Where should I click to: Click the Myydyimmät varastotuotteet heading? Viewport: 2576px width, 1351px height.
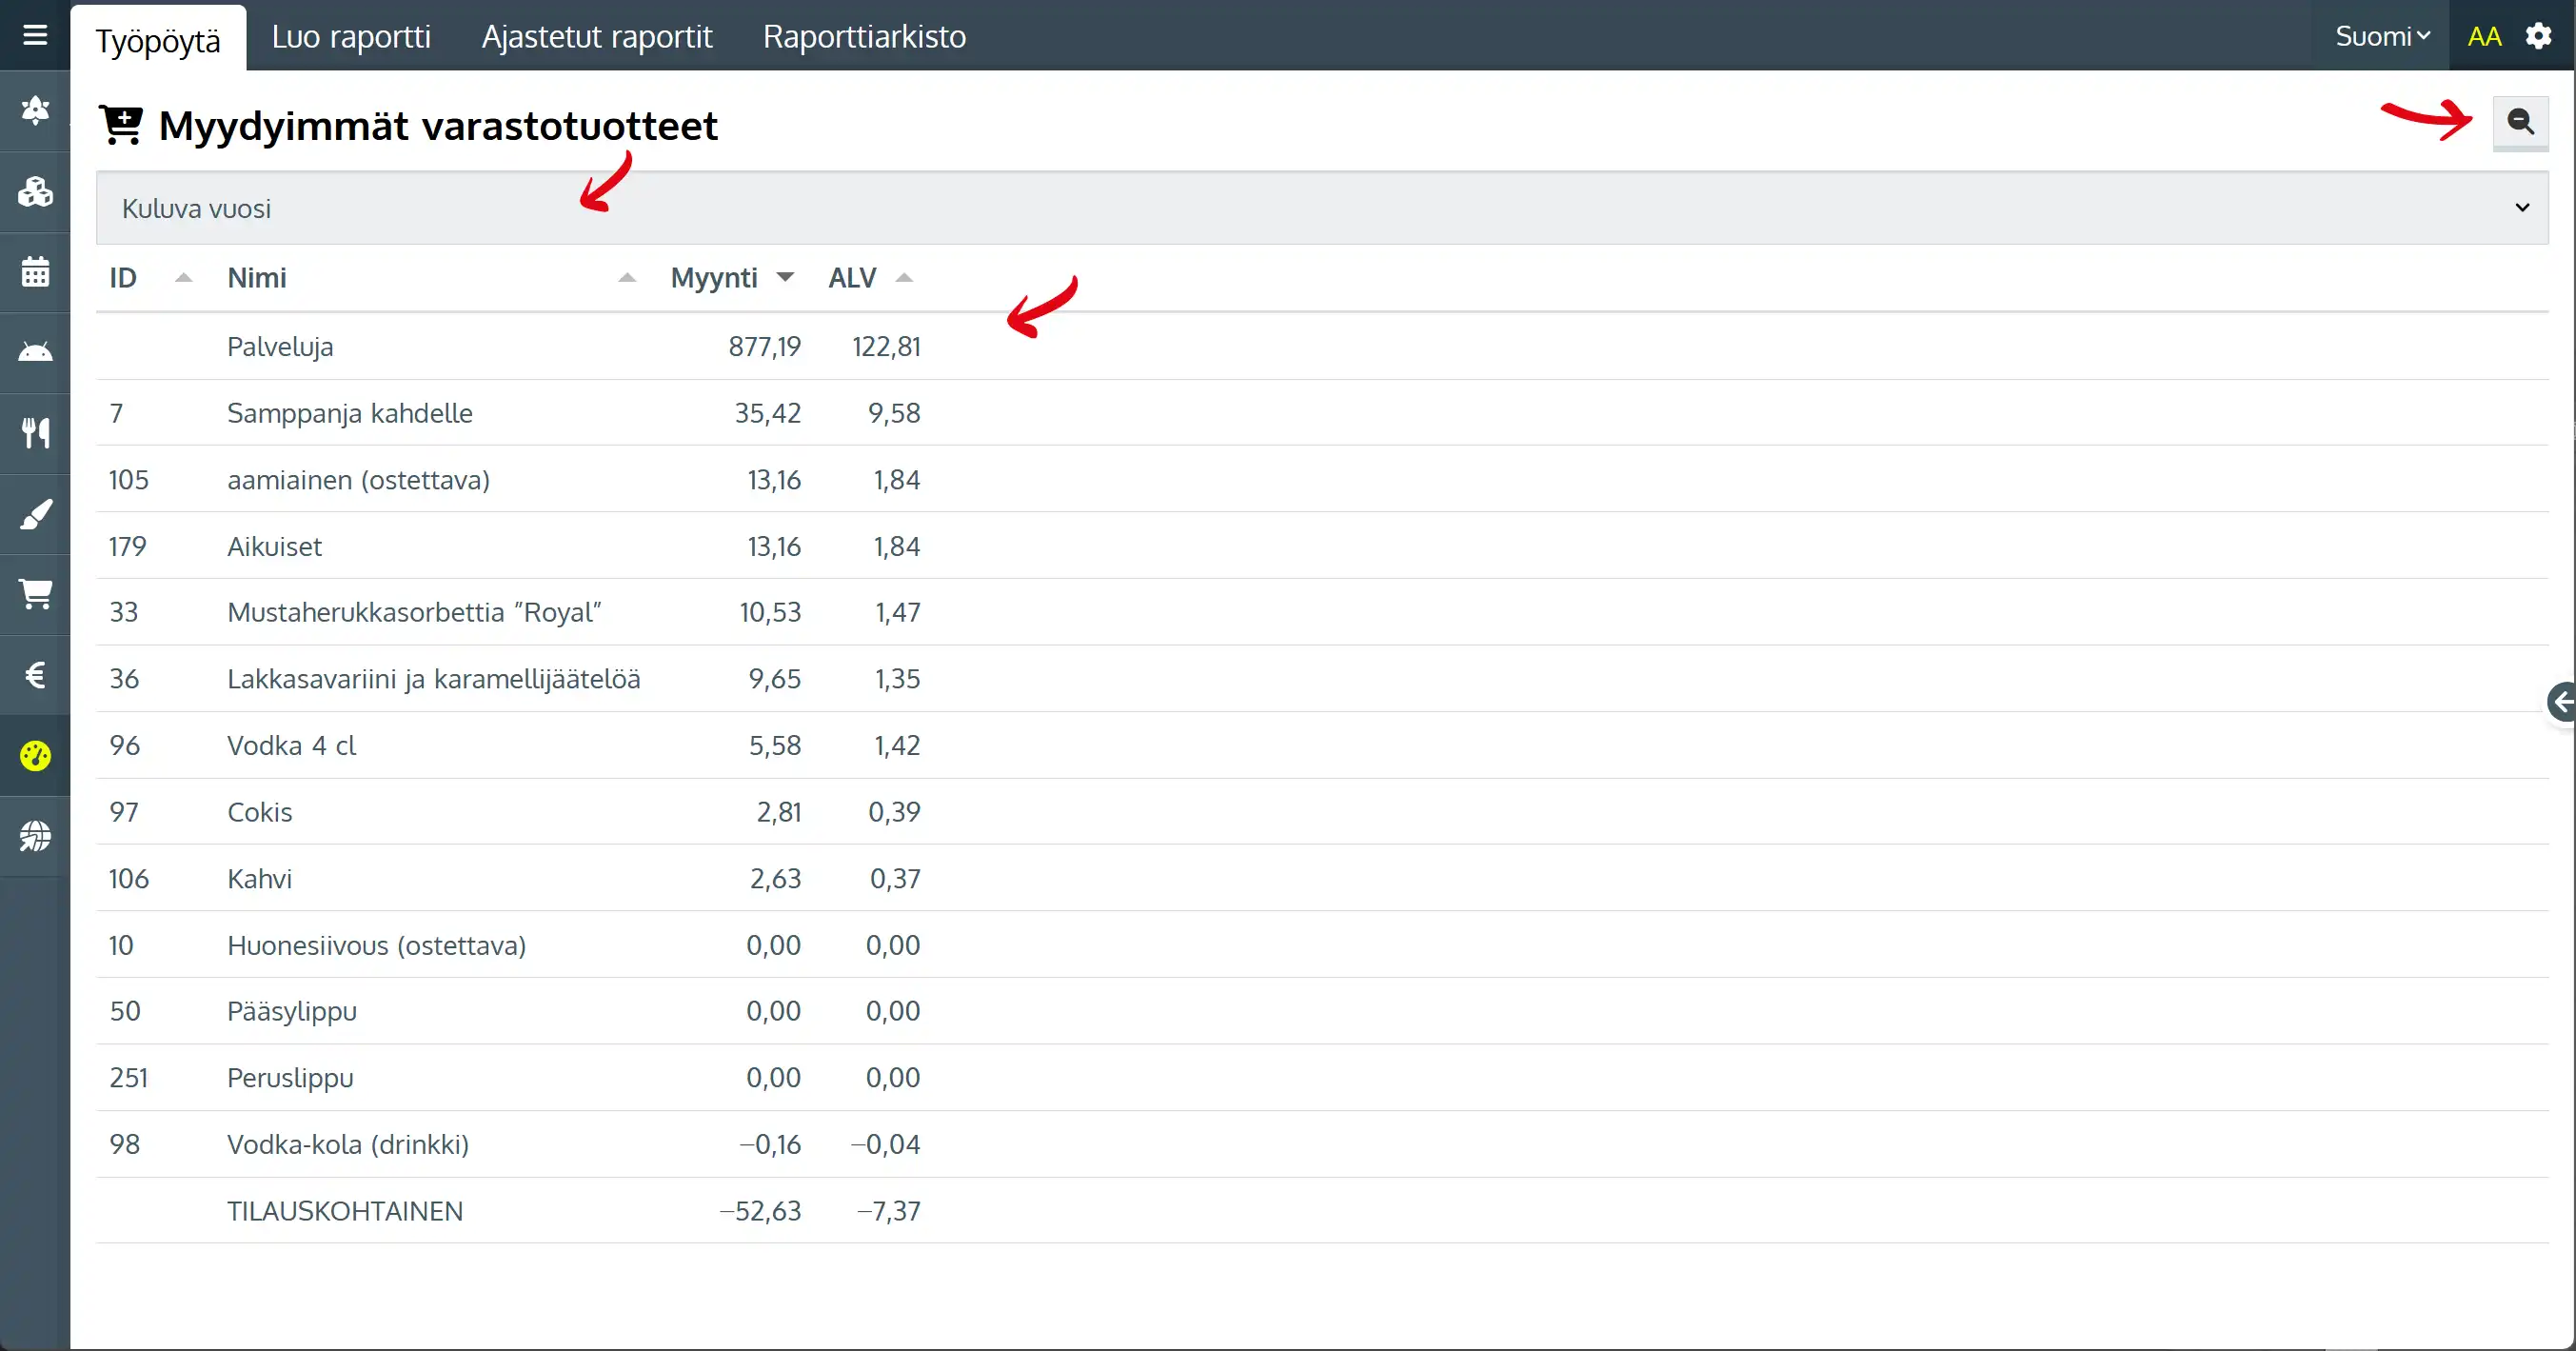click(438, 127)
